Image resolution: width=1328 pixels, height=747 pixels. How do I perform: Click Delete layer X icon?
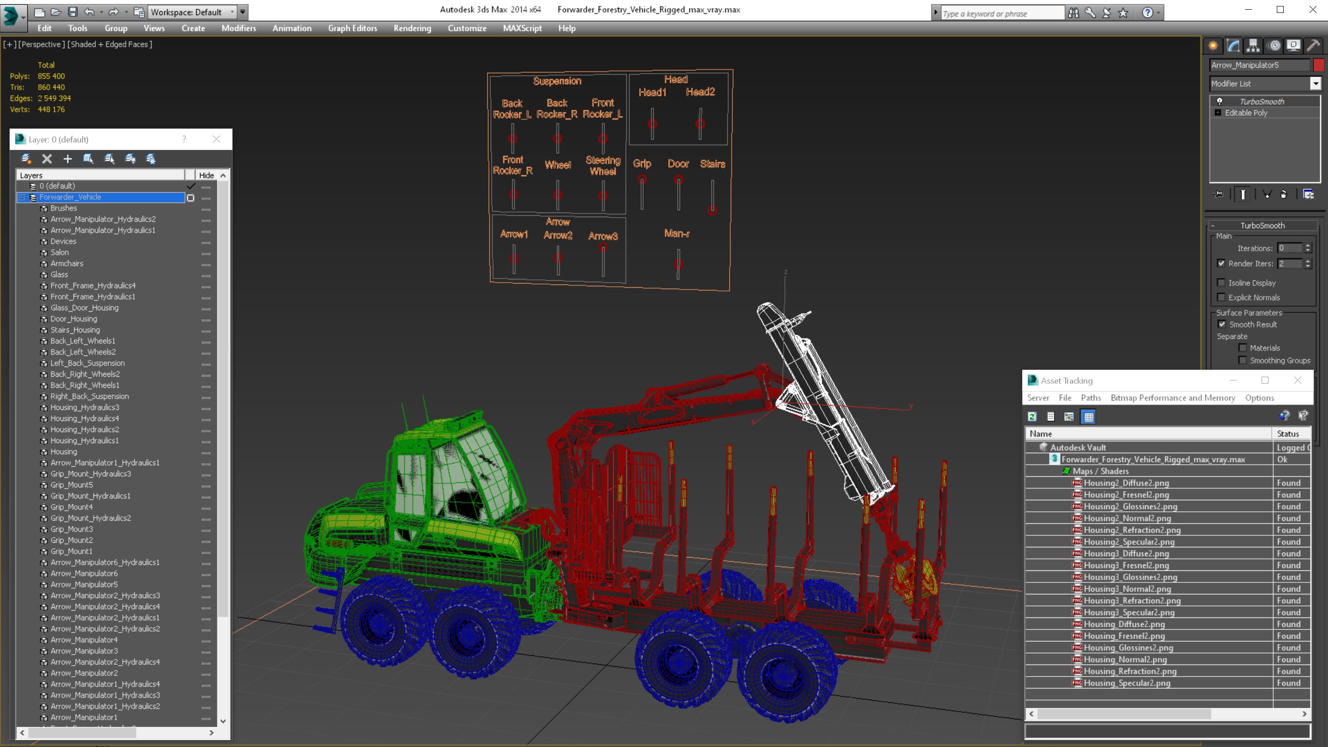47,159
